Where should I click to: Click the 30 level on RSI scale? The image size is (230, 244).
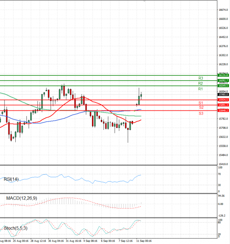click(219, 185)
